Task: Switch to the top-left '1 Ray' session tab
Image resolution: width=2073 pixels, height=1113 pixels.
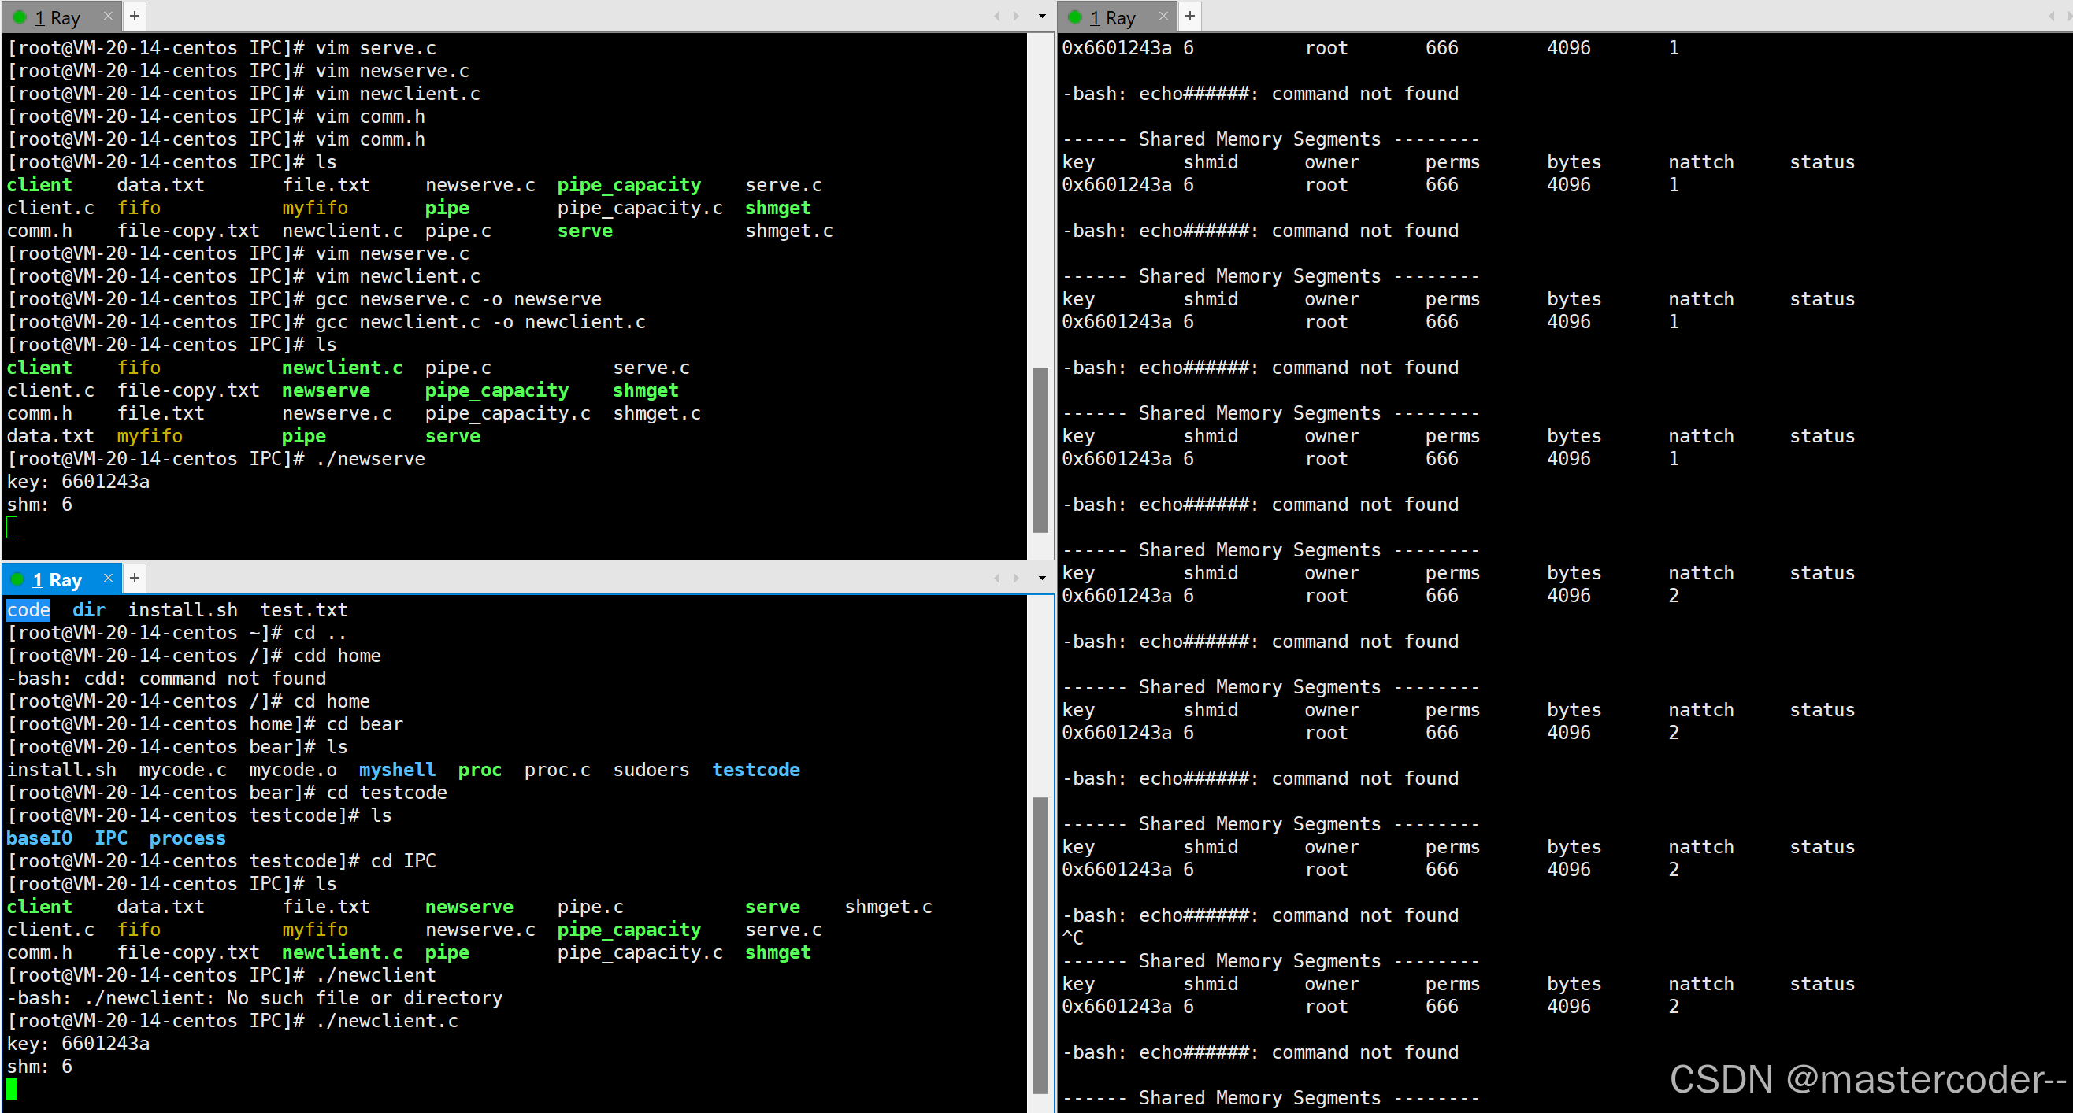Action: coord(57,17)
